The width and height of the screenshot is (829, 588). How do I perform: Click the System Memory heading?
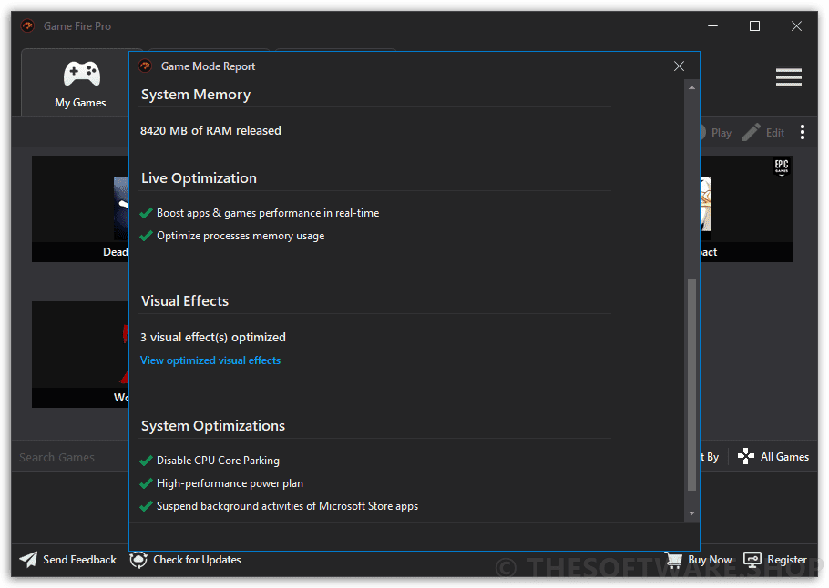click(196, 95)
